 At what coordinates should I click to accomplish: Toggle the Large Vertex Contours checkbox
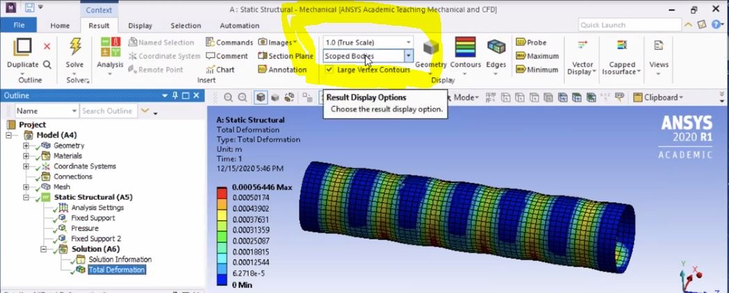[x=329, y=69]
